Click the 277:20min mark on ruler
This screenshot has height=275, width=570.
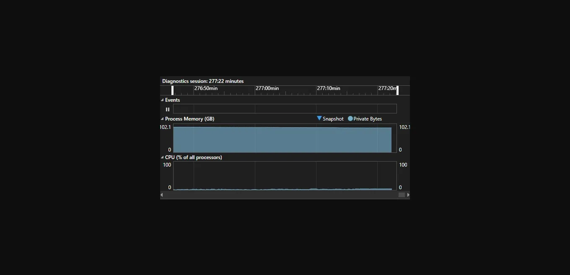(387, 89)
